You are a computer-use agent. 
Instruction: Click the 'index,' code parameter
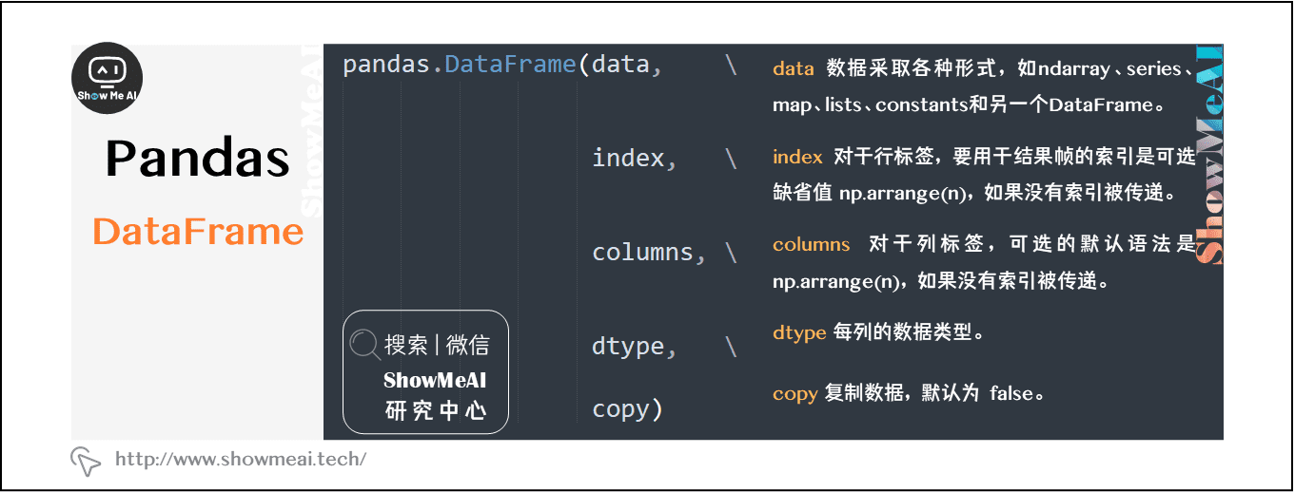[x=635, y=159]
